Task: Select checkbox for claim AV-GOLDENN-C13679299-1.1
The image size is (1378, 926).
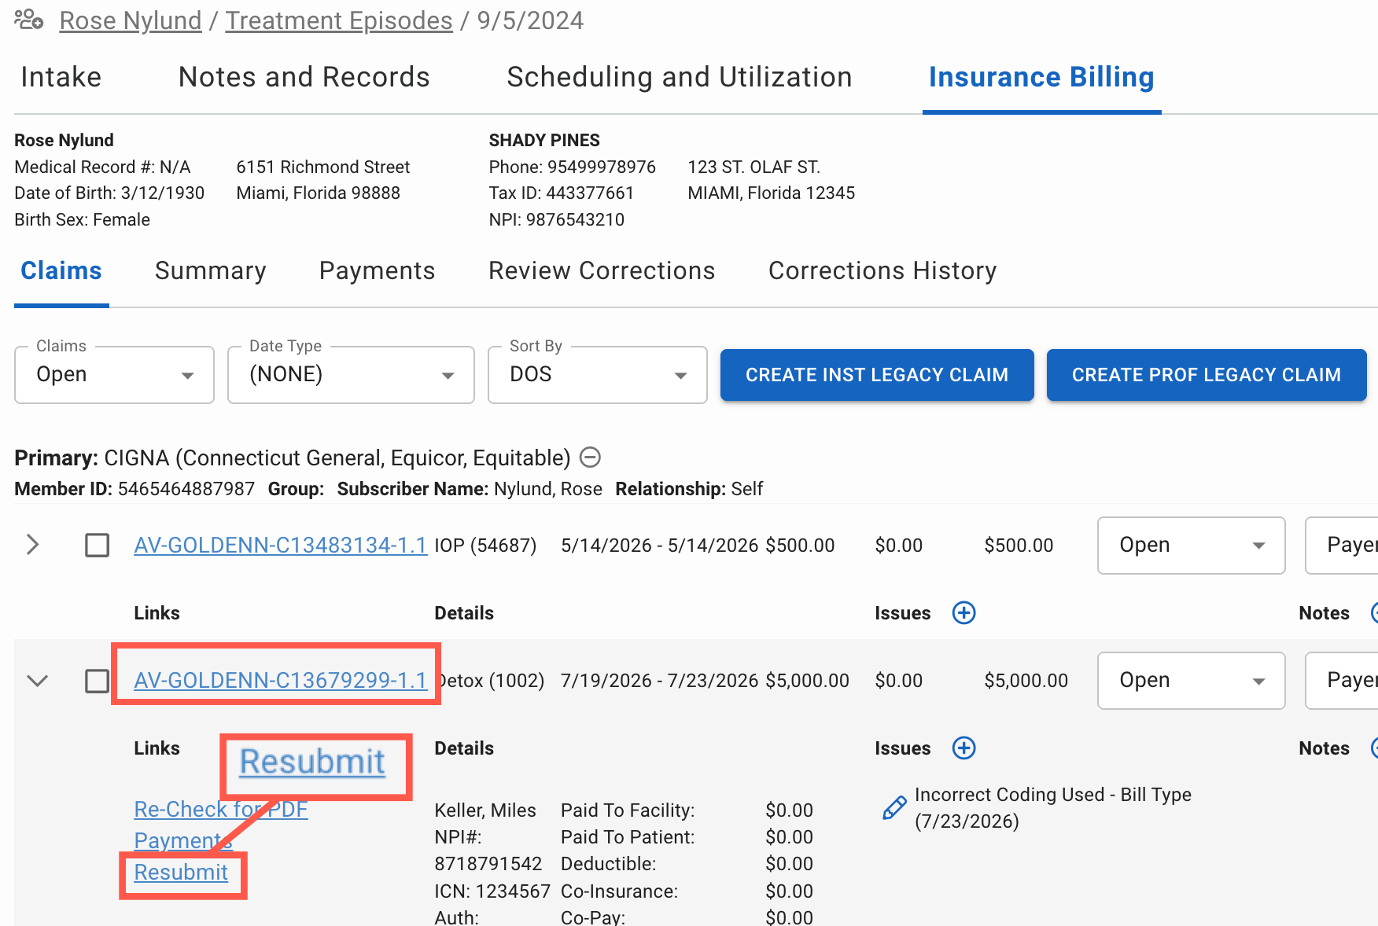Action: [x=97, y=680]
